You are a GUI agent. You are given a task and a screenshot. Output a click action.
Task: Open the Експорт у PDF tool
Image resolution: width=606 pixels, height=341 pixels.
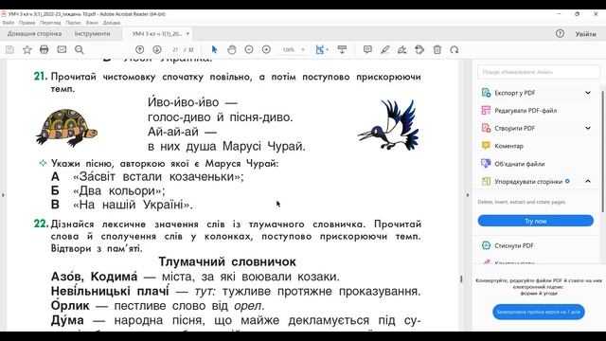pos(515,93)
